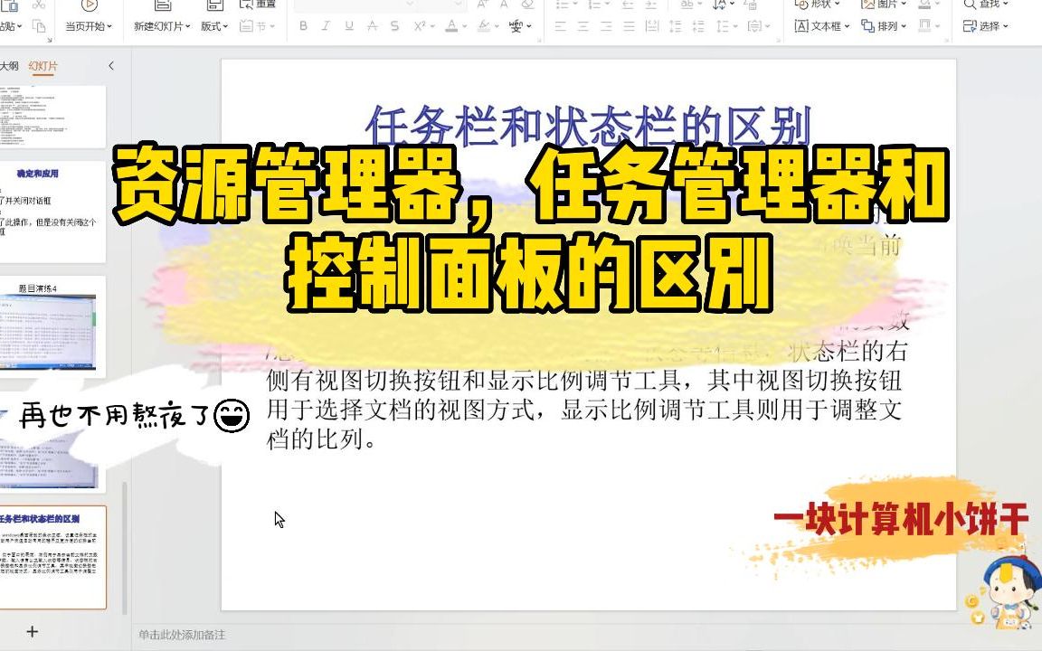Click the copy icon
Screen dimensions: 1042x651
(x=39, y=26)
